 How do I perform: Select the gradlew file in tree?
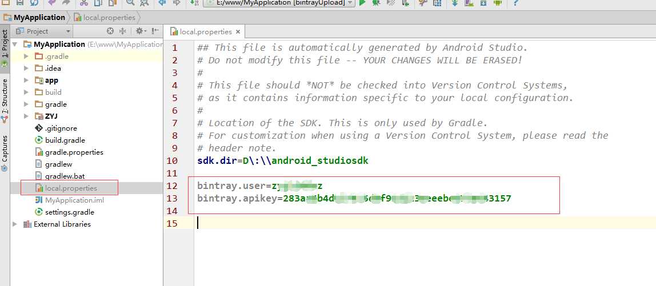pos(58,164)
